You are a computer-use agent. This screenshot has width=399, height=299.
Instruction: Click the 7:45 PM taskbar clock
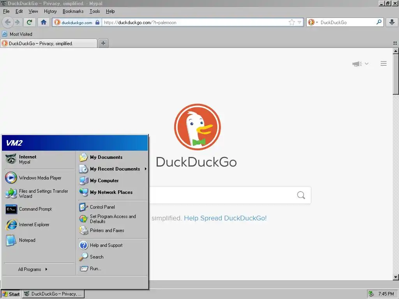386,294
